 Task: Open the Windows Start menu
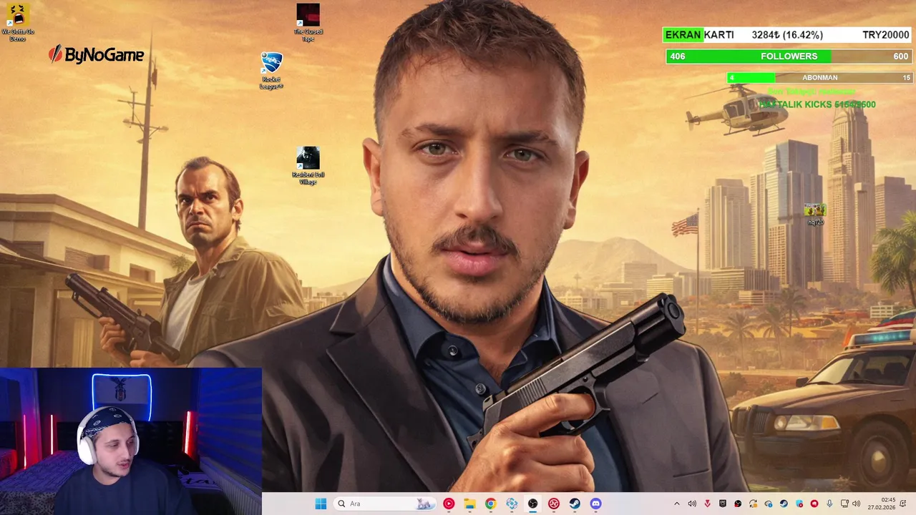point(321,504)
